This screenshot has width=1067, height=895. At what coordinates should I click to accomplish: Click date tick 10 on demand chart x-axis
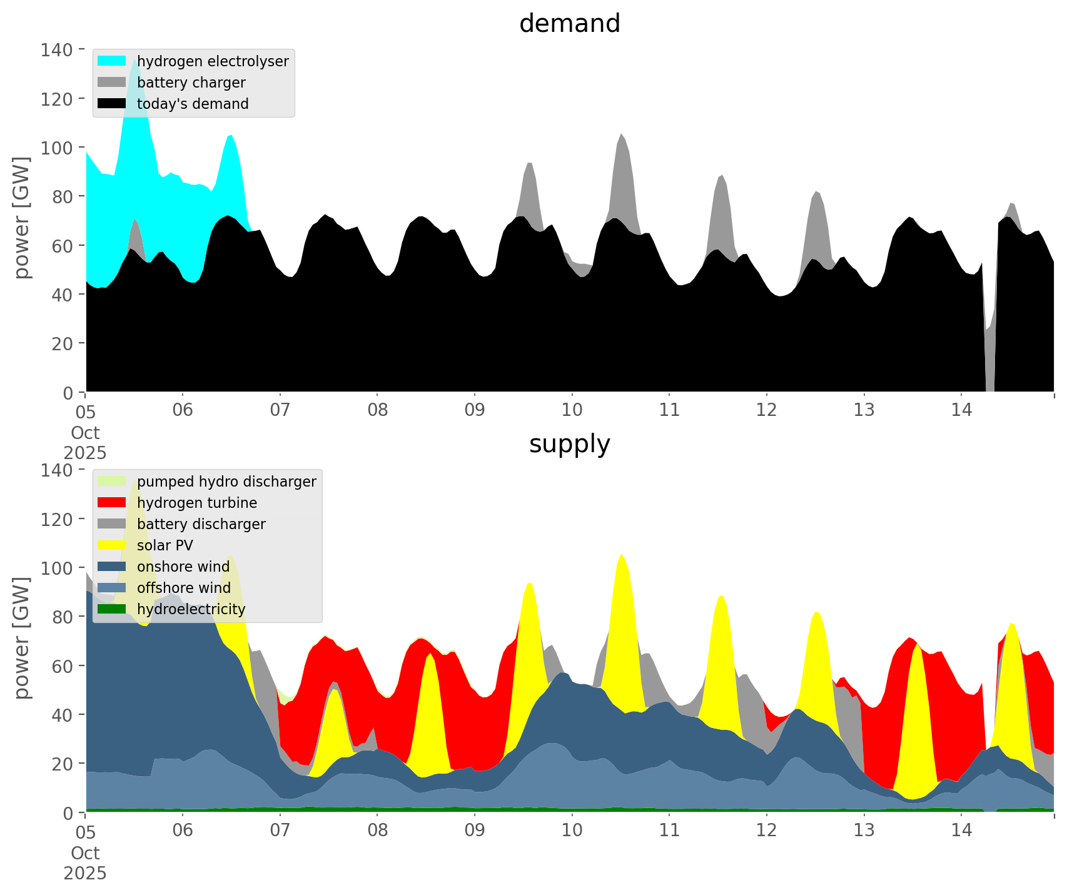[x=572, y=410]
